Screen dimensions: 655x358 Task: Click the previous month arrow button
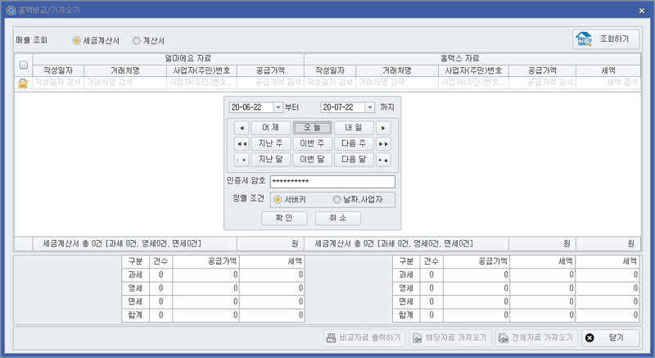(242, 160)
